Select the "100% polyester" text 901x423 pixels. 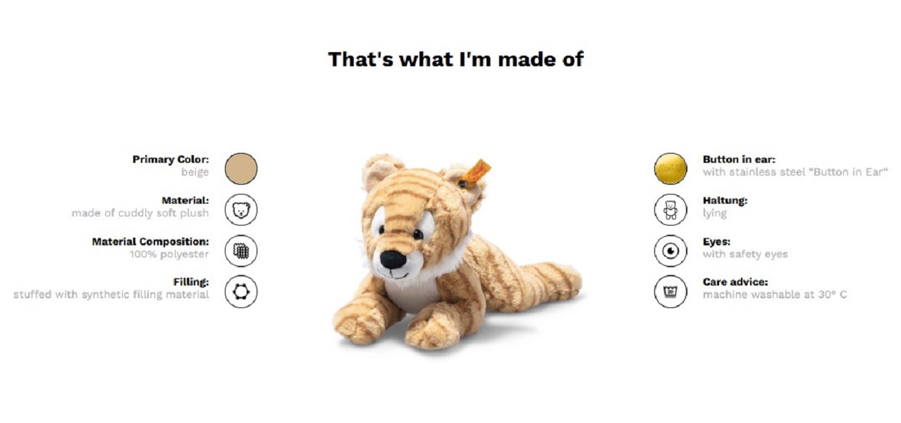pos(169,254)
